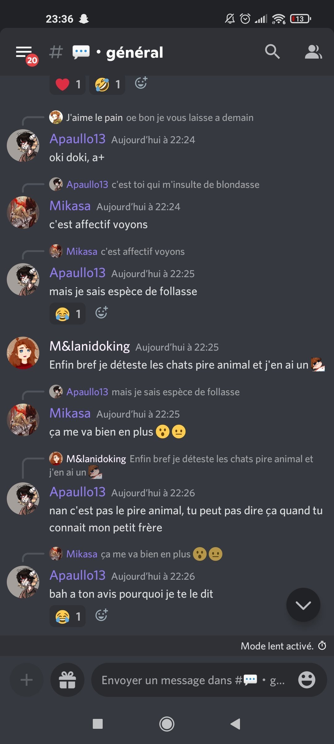334x744 pixels.
Task: Toggle laughing reaction under 'espèce de follasse'
Action: (x=67, y=314)
